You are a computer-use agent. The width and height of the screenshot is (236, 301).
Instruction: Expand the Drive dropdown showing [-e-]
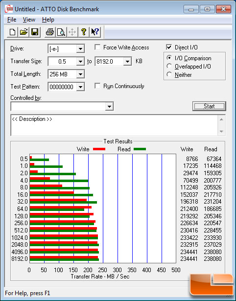(80, 49)
